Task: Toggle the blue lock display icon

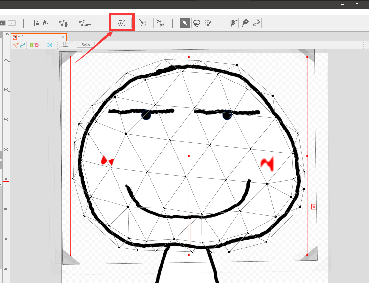Action: click(50, 45)
